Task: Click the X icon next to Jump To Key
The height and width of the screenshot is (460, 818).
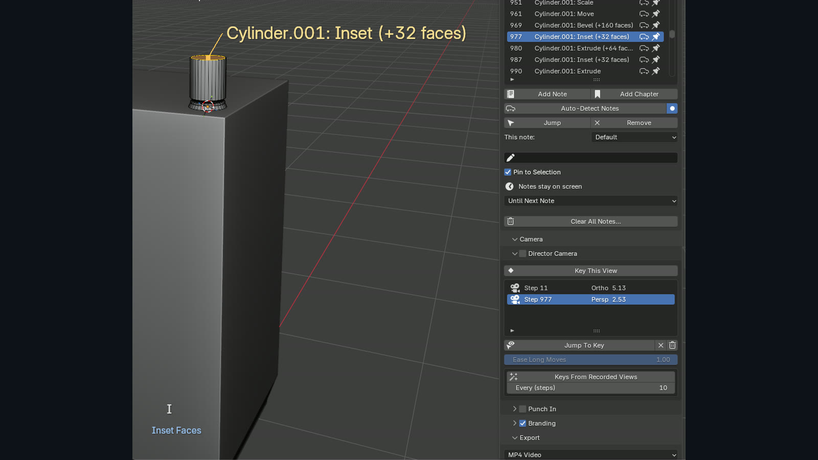Action: (x=661, y=346)
